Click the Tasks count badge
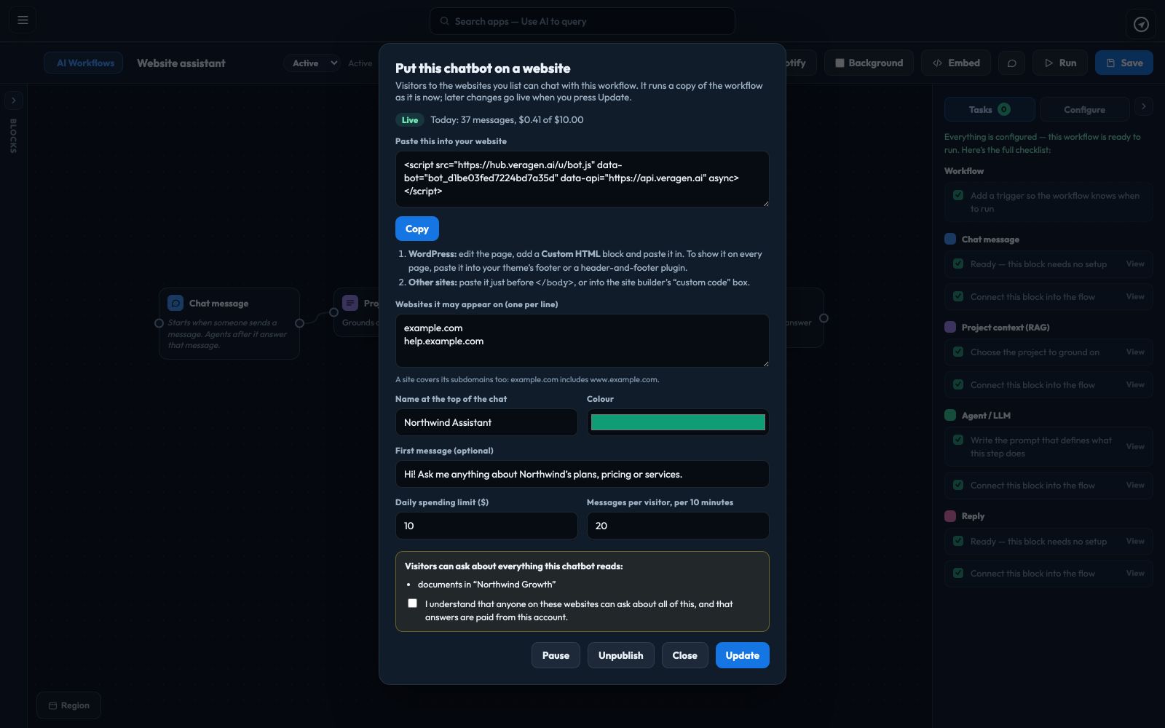Screen dimensions: 1165x728 coord(1004,109)
